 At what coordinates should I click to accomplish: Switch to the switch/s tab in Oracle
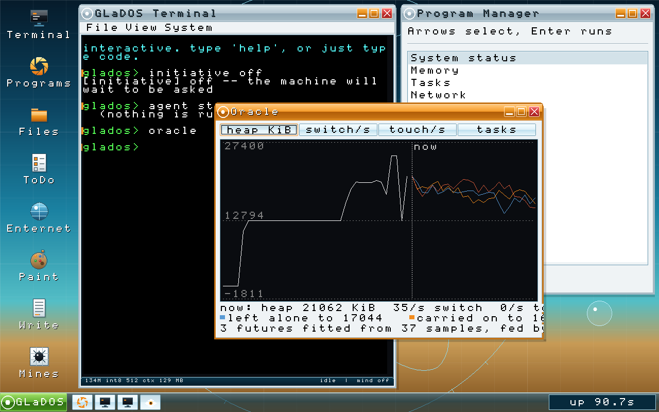coord(338,130)
